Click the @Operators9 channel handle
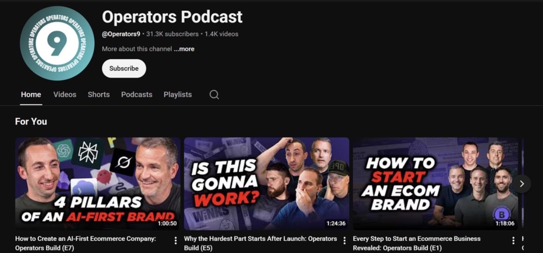The height and width of the screenshot is (253, 543). (121, 34)
